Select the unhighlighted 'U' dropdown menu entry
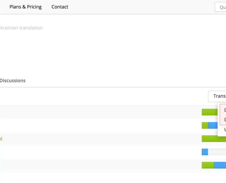 [223, 130]
